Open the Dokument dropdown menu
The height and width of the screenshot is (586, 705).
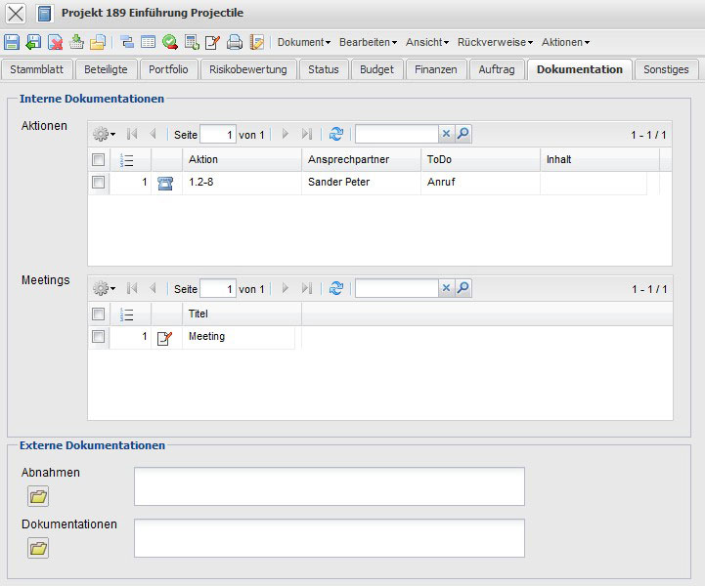click(x=303, y=42)
